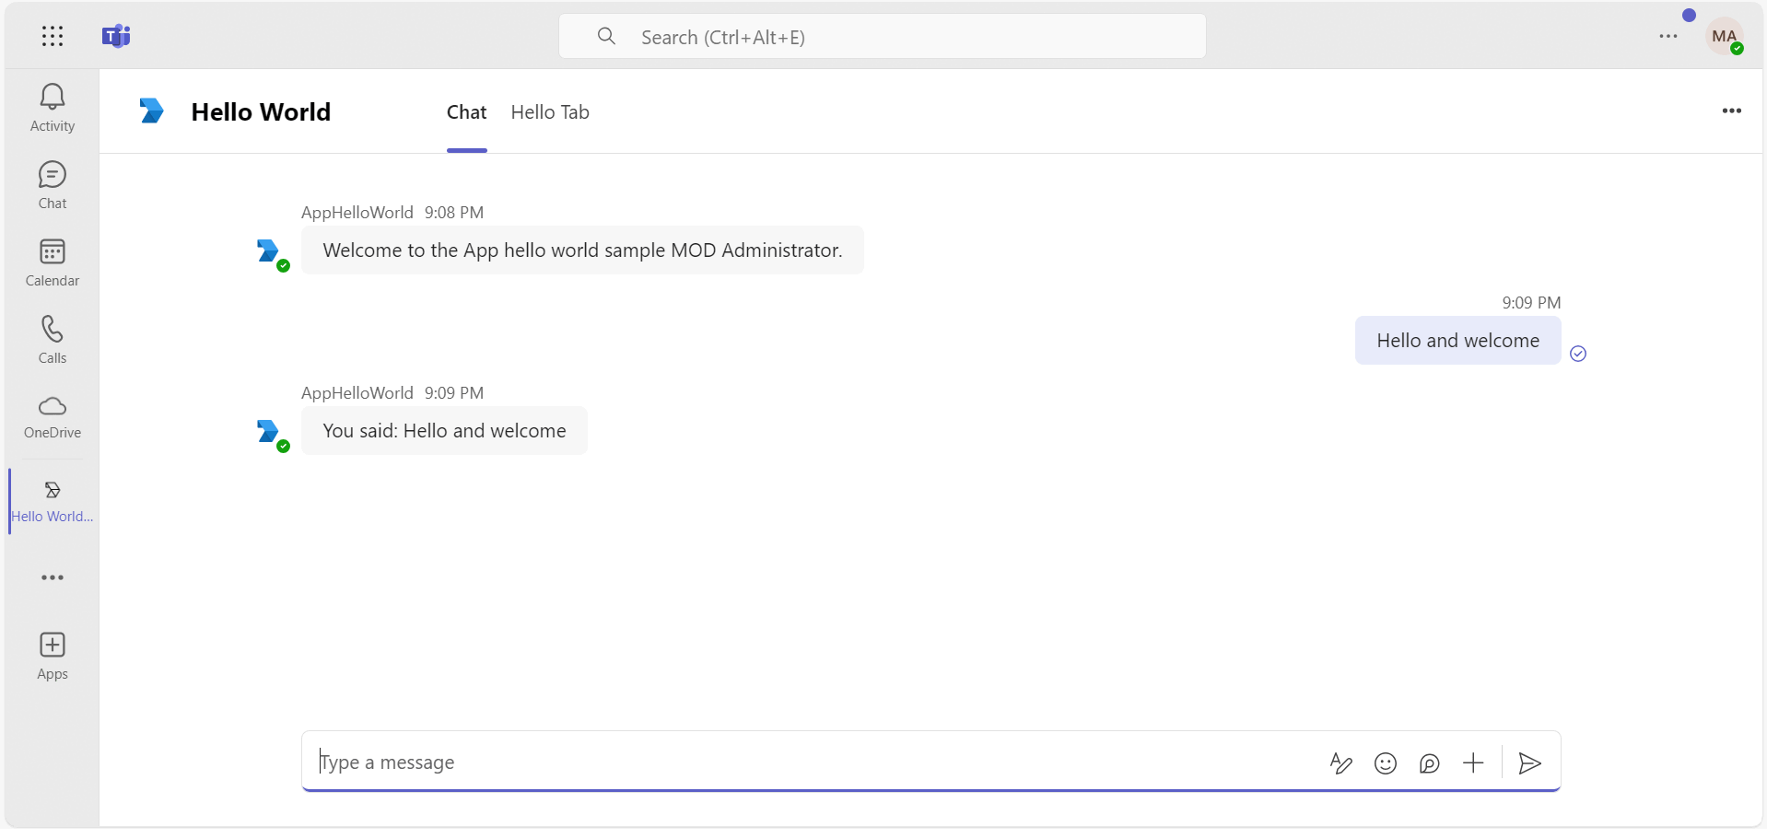Viewport: 1767px width, 838px height.
Task: Open the Calendar app
Action: tap(53, 262)
